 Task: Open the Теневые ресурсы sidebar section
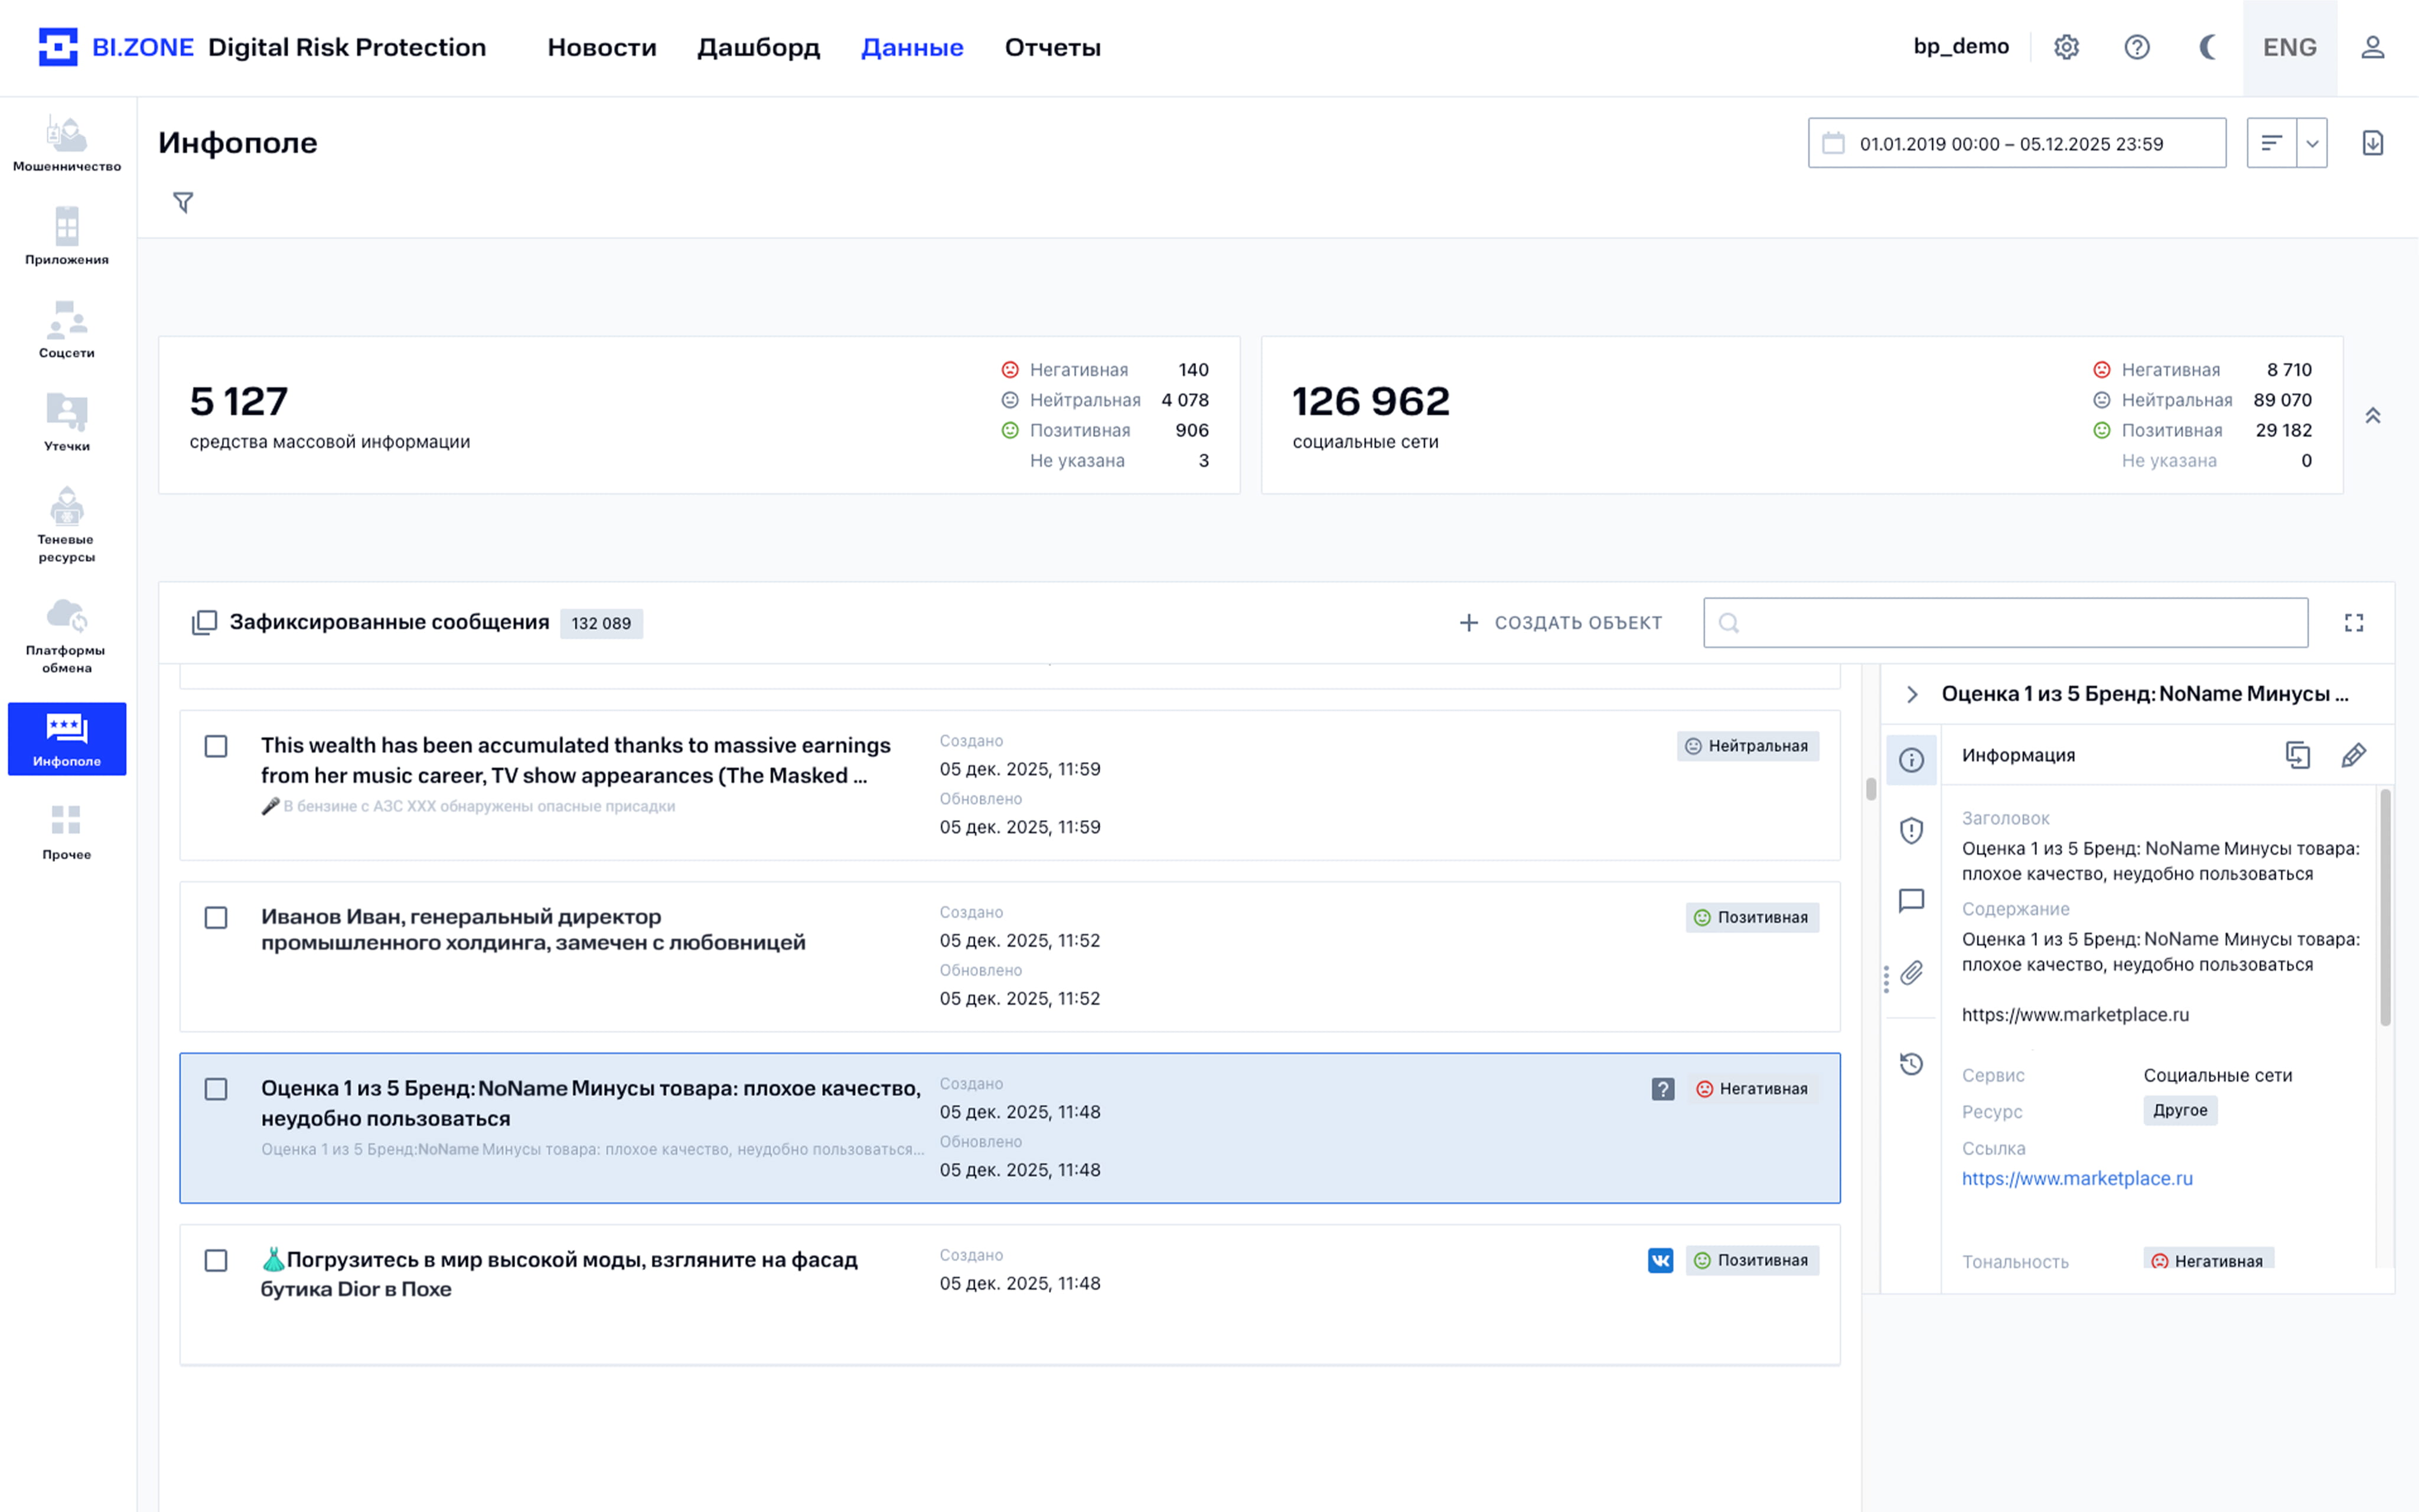pos(66,524)
